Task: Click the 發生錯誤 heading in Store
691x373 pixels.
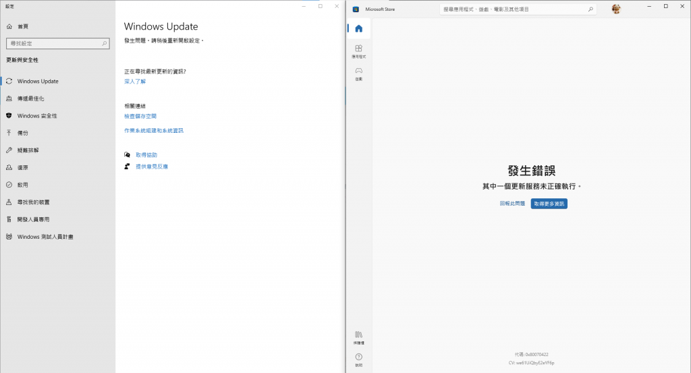Action: (x=532, y=171)
